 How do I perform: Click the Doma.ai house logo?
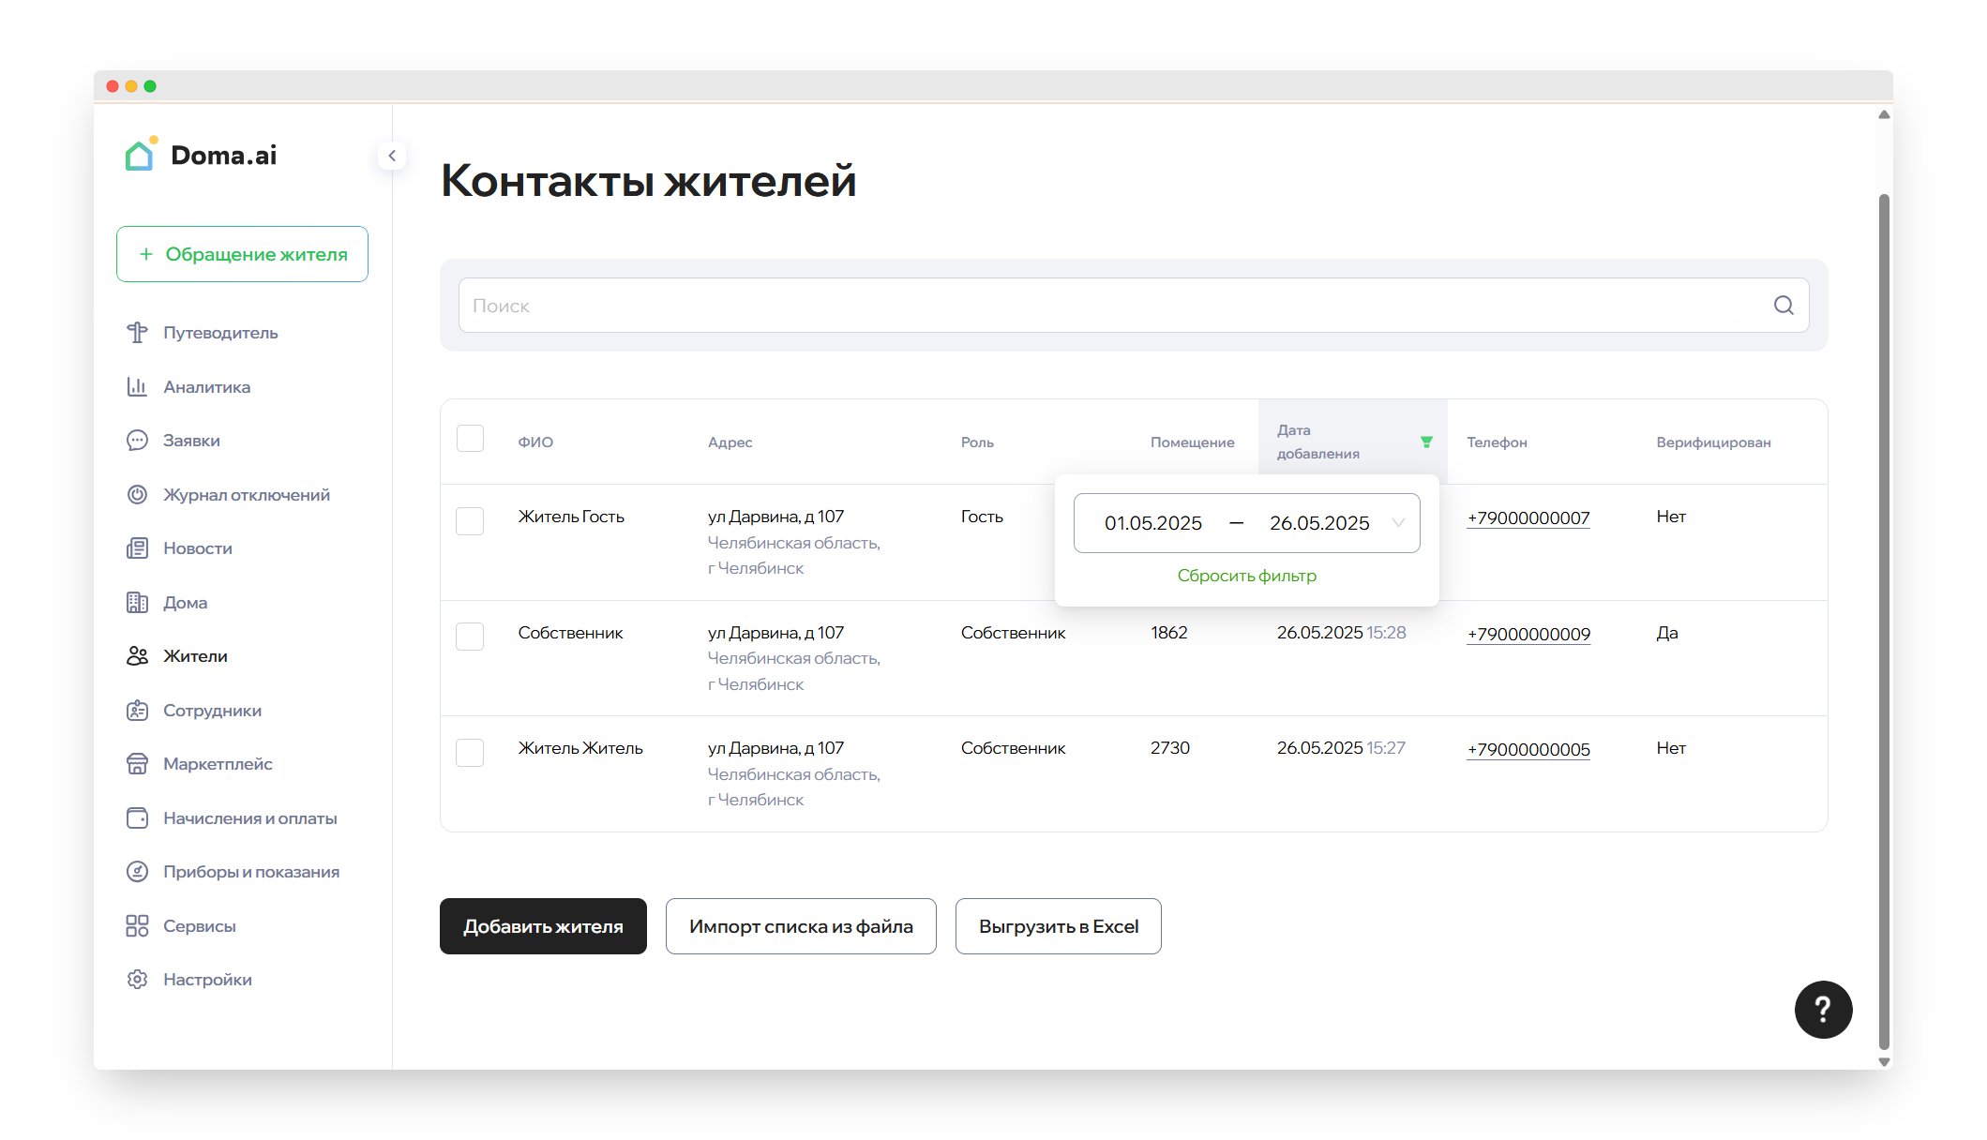tap(140, 155)
